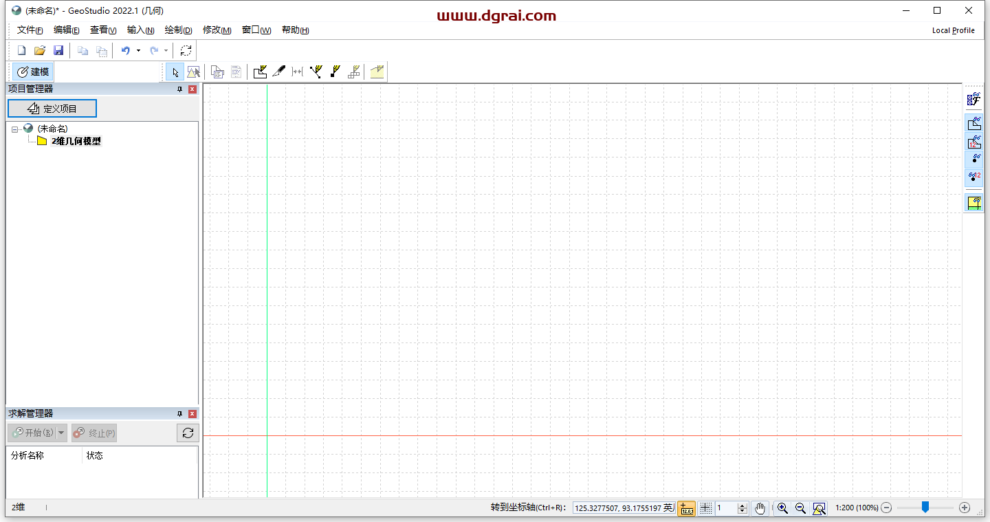Open the 窗口 menu

pyautogui.click(x=256, y=30)
